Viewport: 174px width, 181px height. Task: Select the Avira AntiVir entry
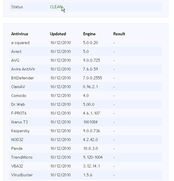86,69
